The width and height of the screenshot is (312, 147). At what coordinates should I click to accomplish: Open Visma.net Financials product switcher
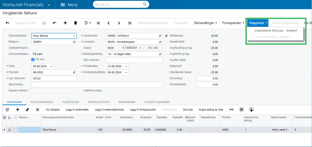26,5
